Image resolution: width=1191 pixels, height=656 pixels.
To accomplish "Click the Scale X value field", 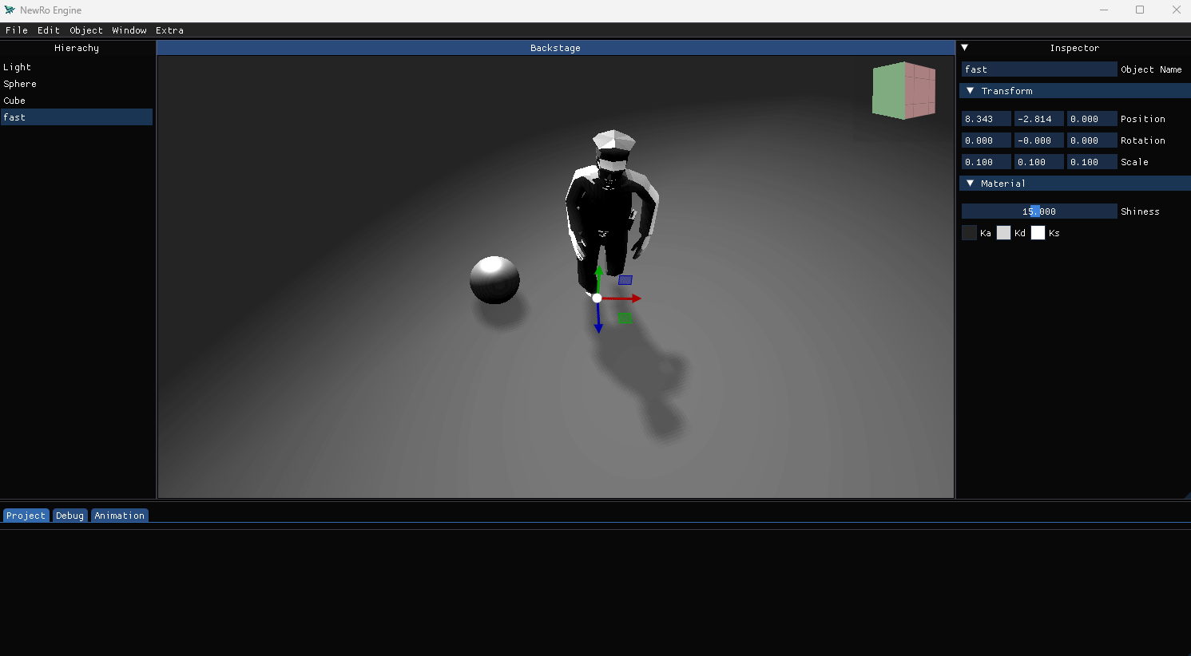I will (987, 162).
